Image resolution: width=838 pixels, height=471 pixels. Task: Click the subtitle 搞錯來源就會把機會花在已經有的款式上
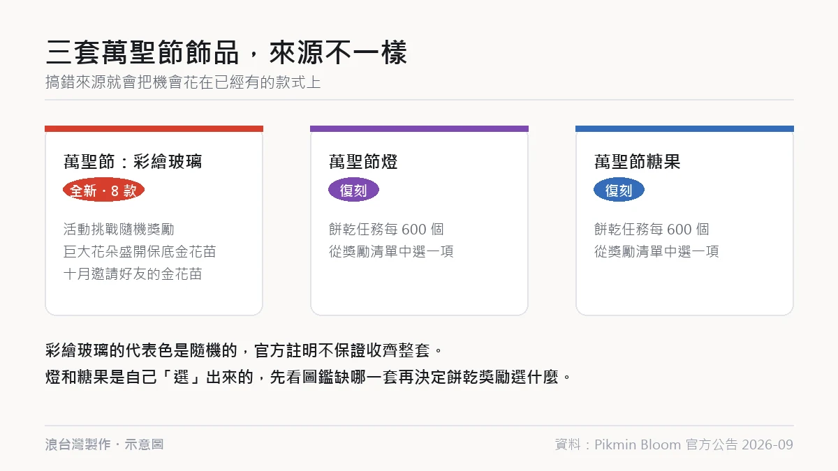[183, 82]
